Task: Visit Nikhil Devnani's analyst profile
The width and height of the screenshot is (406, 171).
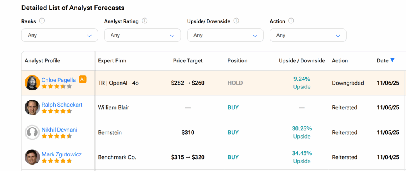Action: [x=59, y=130]
